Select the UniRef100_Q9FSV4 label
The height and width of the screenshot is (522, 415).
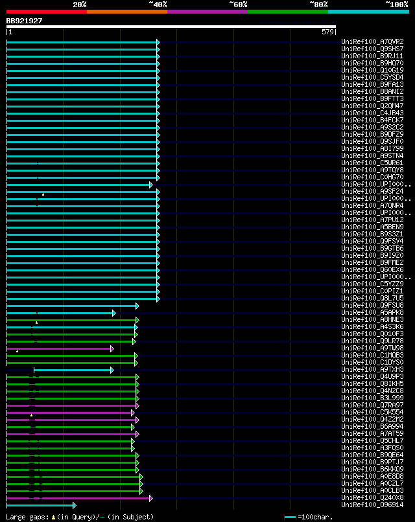click(x=372, y=241)
